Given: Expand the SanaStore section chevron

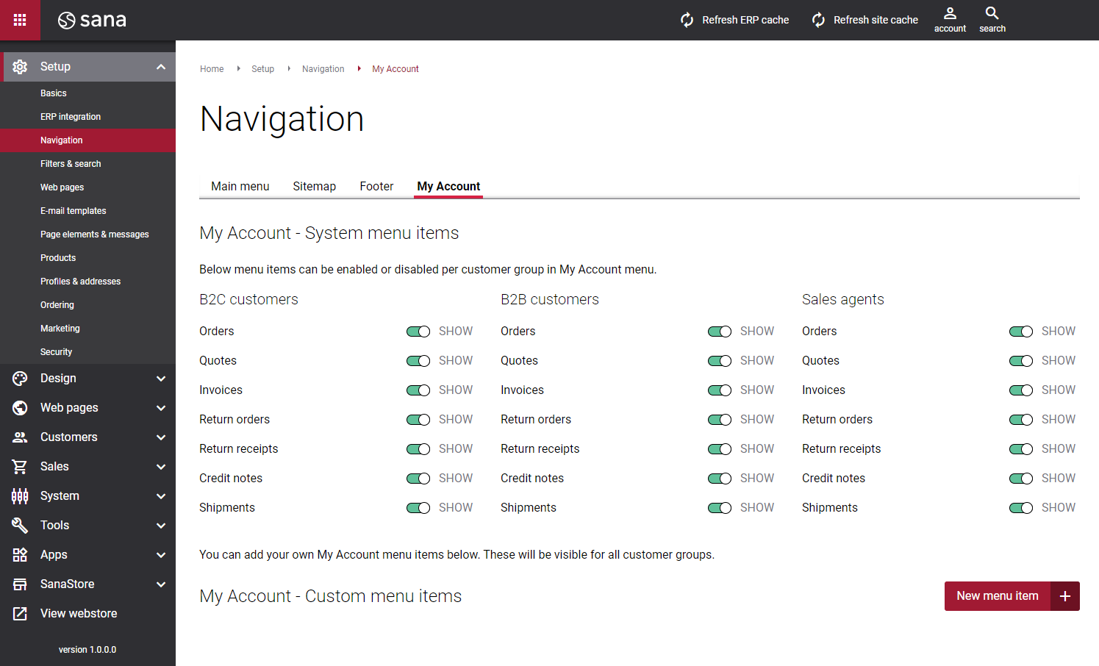Looking at the screenshot, I should (x=161, y=584).
